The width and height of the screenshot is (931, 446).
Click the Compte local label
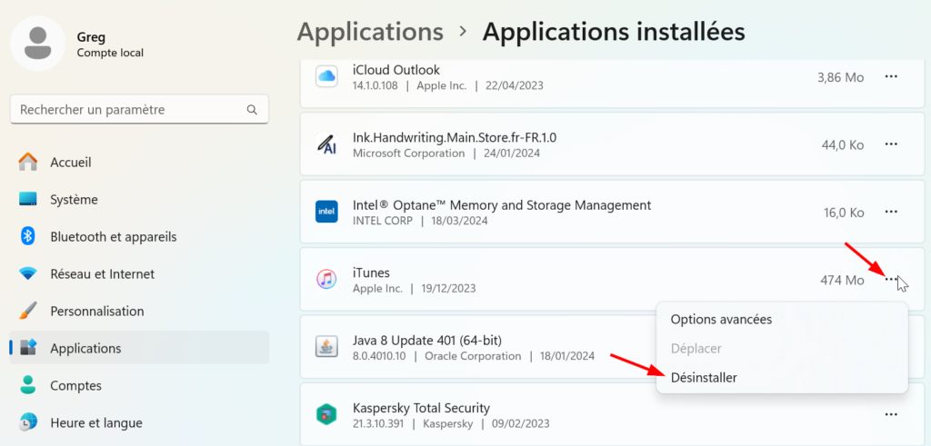click(110, 53)
